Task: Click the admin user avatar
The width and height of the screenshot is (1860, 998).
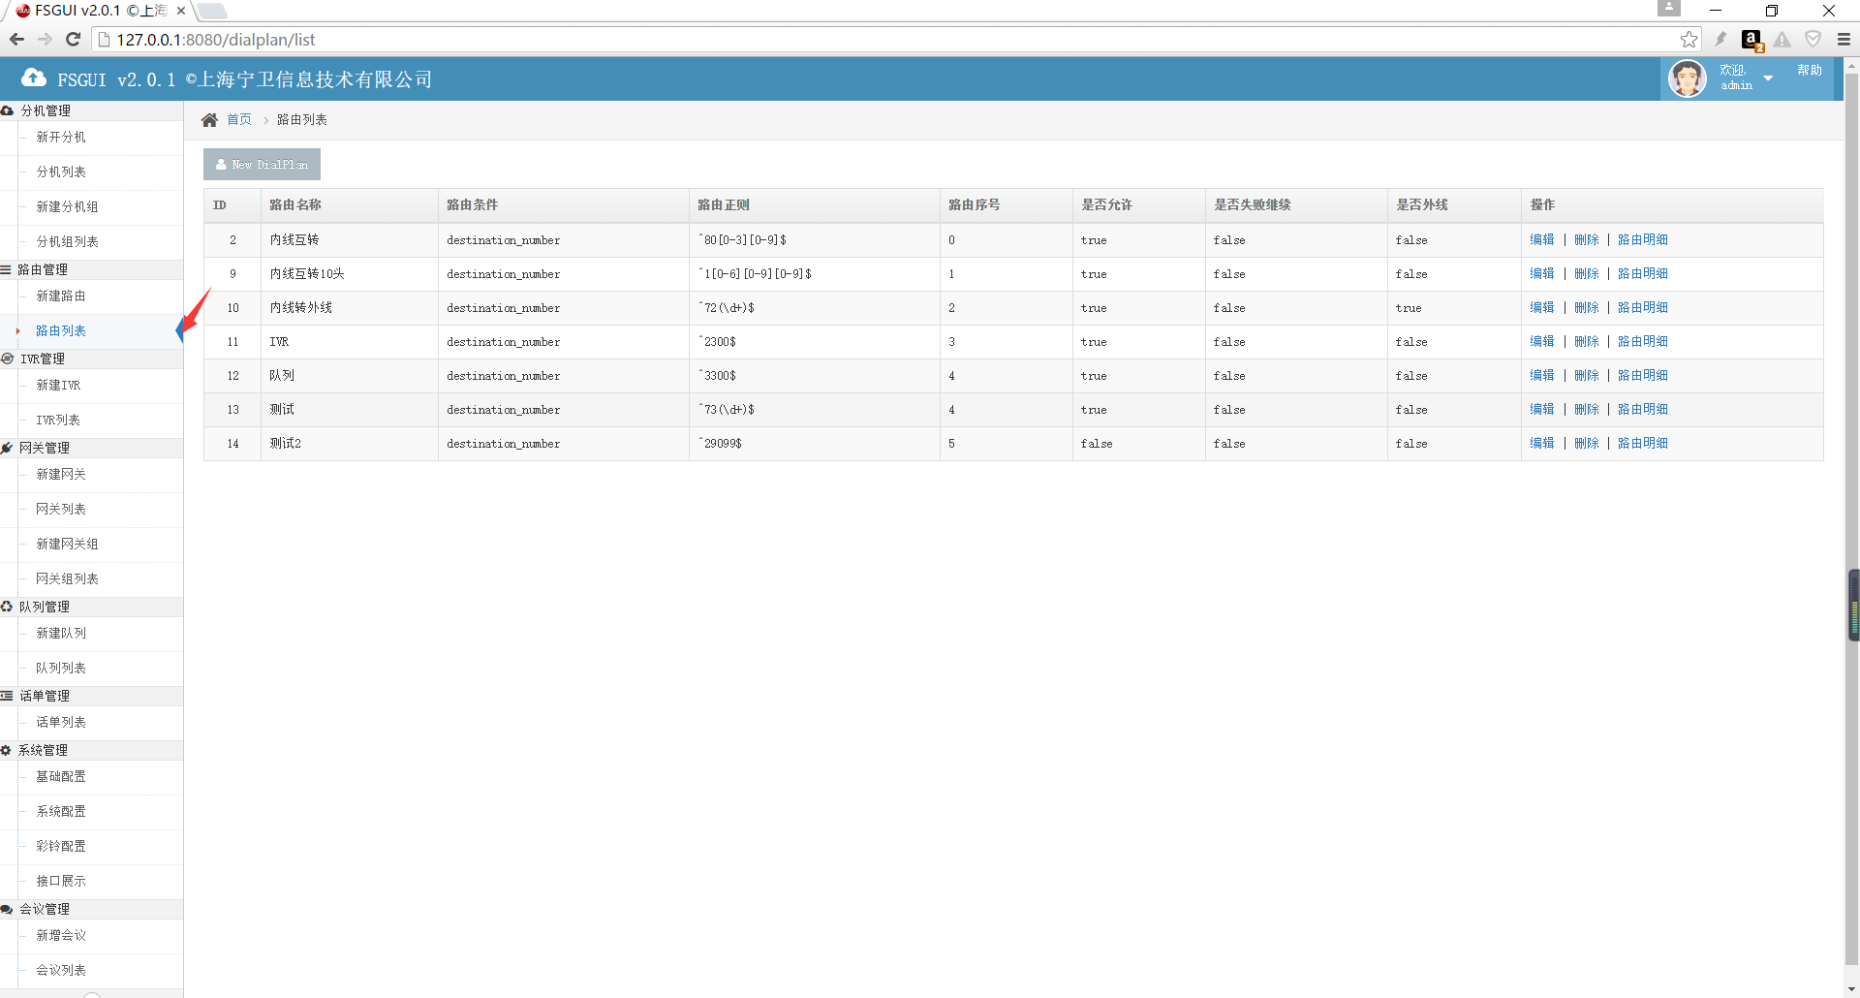Action: 1687,78
